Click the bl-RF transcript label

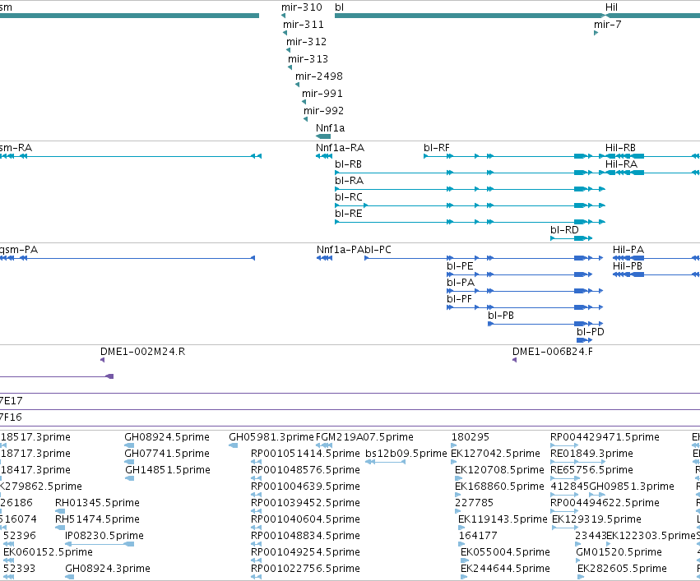click(437, 148)
